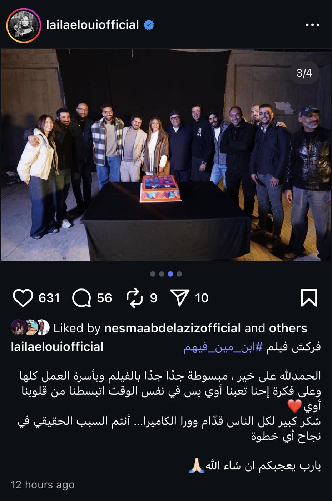Tap the group photo image
Viewport: 332px width, 501px height.
(166, 155)
